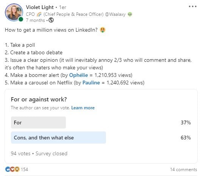Click the money-mouth emoji in post
201x176 pixels.
(103, 30)
